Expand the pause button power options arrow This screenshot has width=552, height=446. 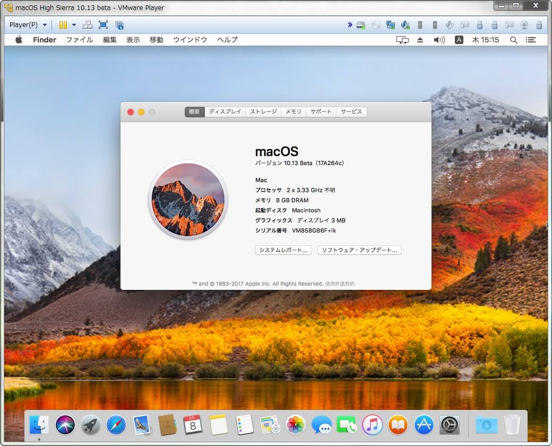tap(74, 25)
